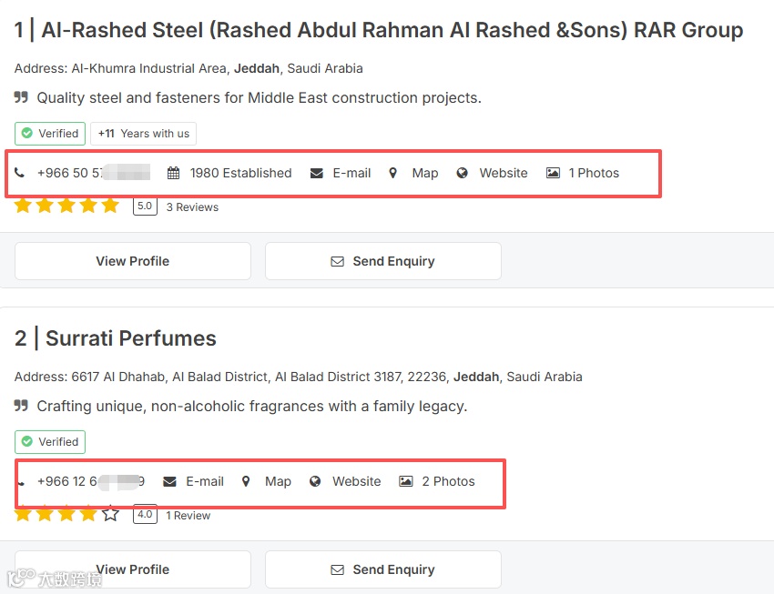
Task: Click map pin icon for Surrati Perfumes
Action: (x=246, y=481)
